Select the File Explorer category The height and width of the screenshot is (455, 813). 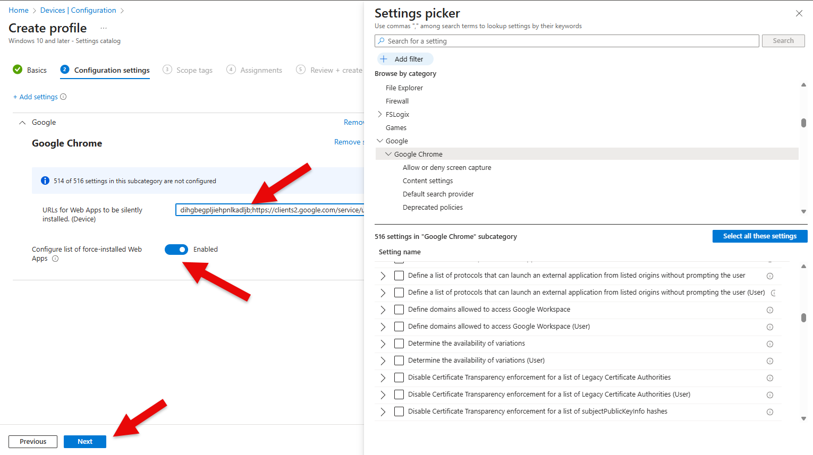[x=404, y=88]
